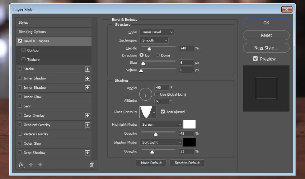Image resolution: width=305 pixels, height=179 pixels.
Task: Enable the Inner Glow checkbox
Action: [20, 97]
